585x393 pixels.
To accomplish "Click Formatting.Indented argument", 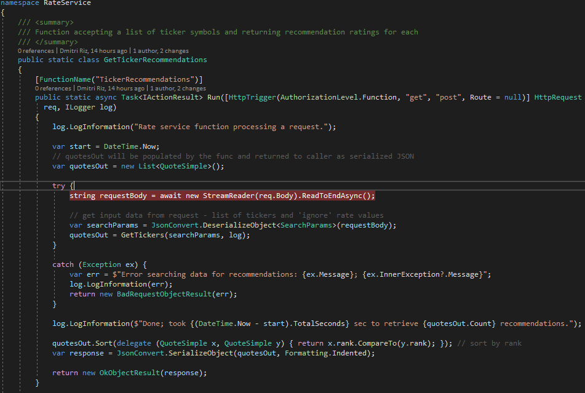I will 325,353.
